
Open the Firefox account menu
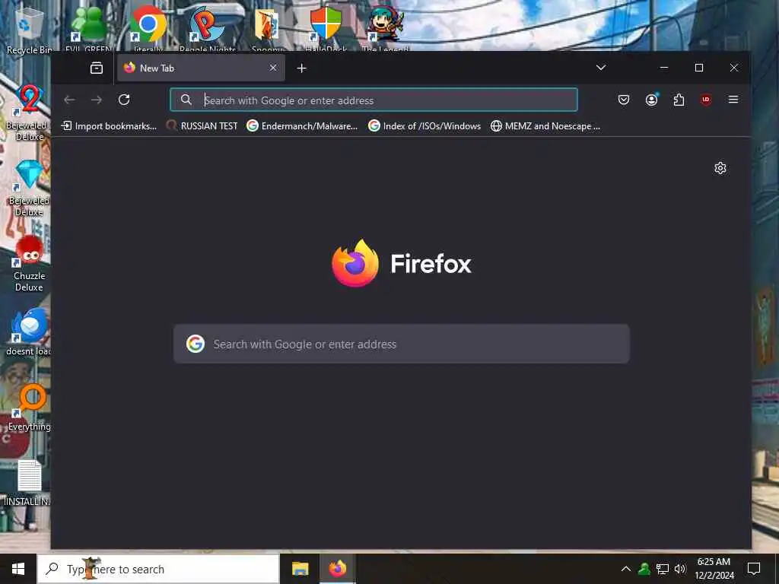[x=651, y=100]
